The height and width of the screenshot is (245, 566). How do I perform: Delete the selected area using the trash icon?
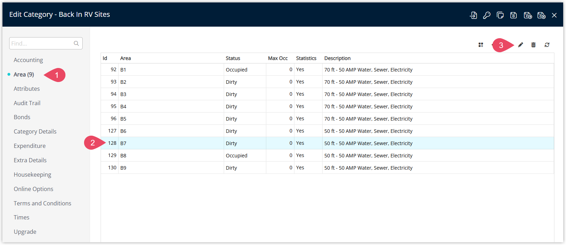click(x=534, y=45)
